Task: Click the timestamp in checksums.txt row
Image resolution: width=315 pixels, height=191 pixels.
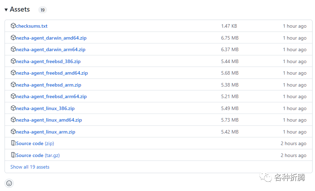Action: (295, 26)
